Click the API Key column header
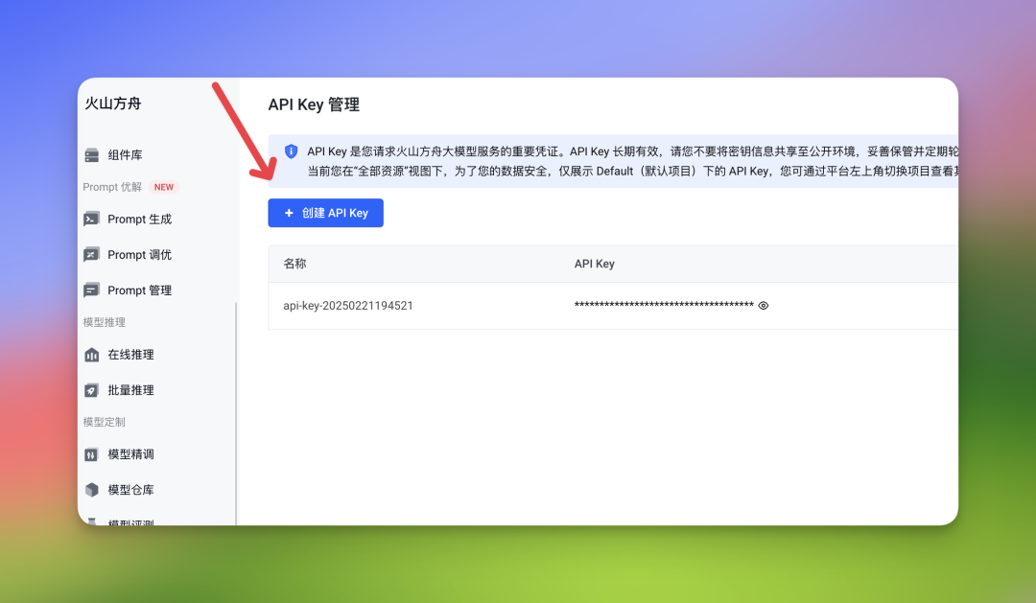The height and width of the screenshot is (603, 1036). pyautogui.click(x=594, y=264)
